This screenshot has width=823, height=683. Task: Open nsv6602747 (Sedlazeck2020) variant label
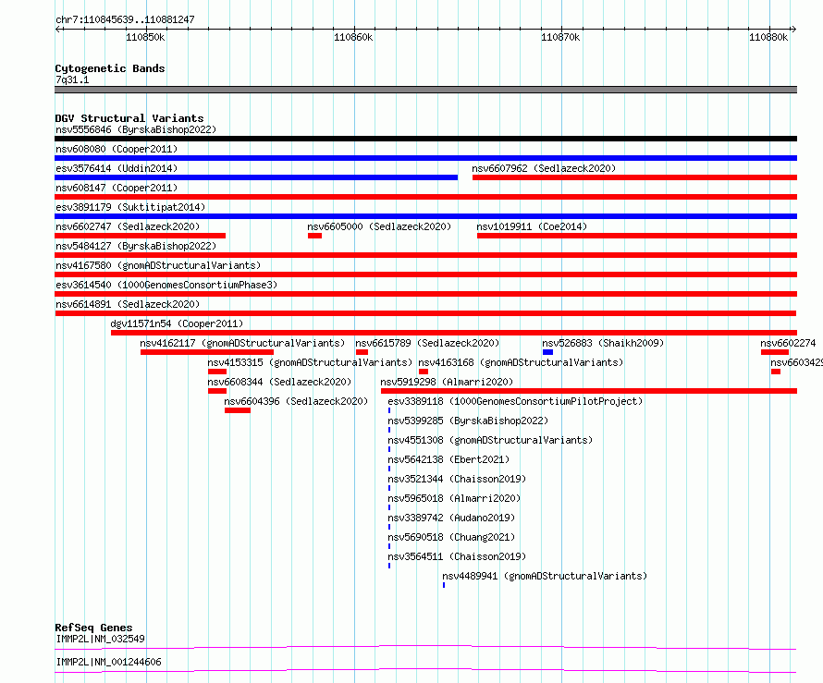point(128,226)
